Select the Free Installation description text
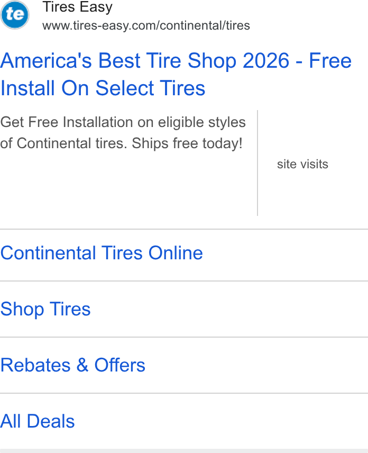 123,133
